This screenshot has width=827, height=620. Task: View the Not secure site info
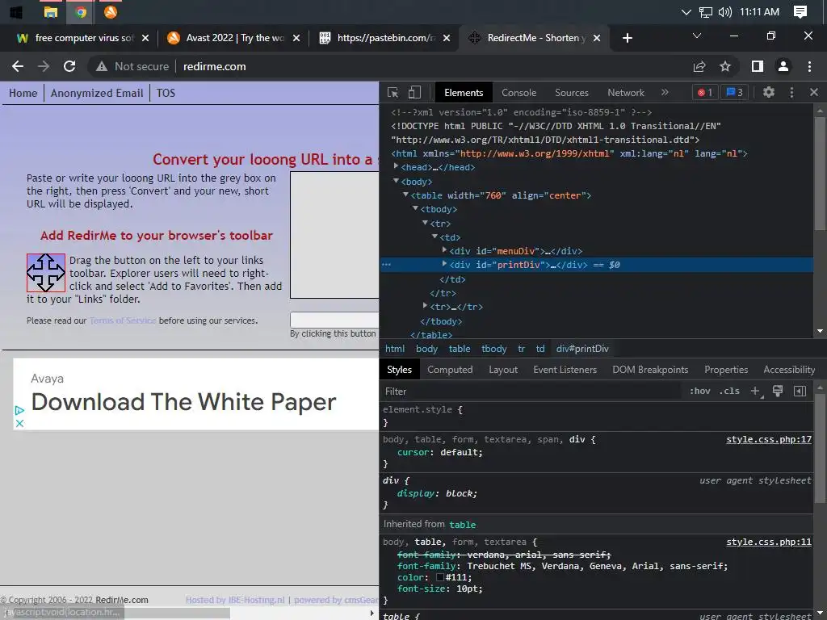pos(132,66)
